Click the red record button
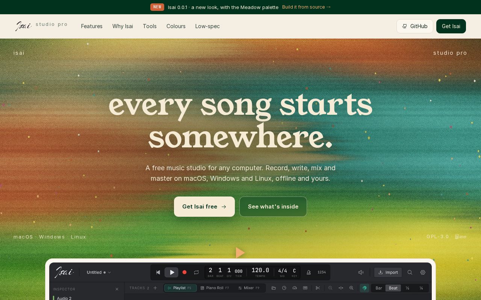Image resolution: width=481 pixels, height=300 pixels. pos(185,272)
